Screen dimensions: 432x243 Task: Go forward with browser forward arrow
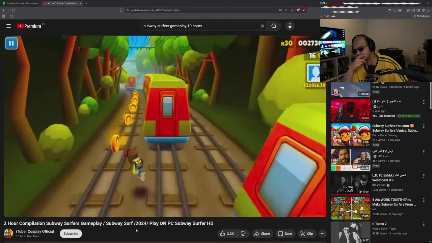8,10
